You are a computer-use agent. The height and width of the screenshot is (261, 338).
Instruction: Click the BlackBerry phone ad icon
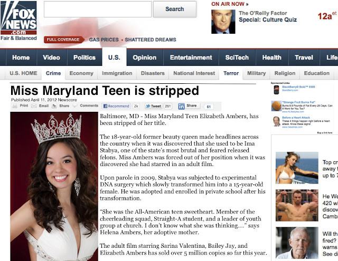pyautogui.click(x=276, y=90)
